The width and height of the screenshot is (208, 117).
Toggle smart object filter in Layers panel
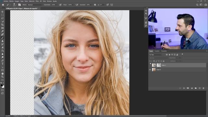point(177,55)
